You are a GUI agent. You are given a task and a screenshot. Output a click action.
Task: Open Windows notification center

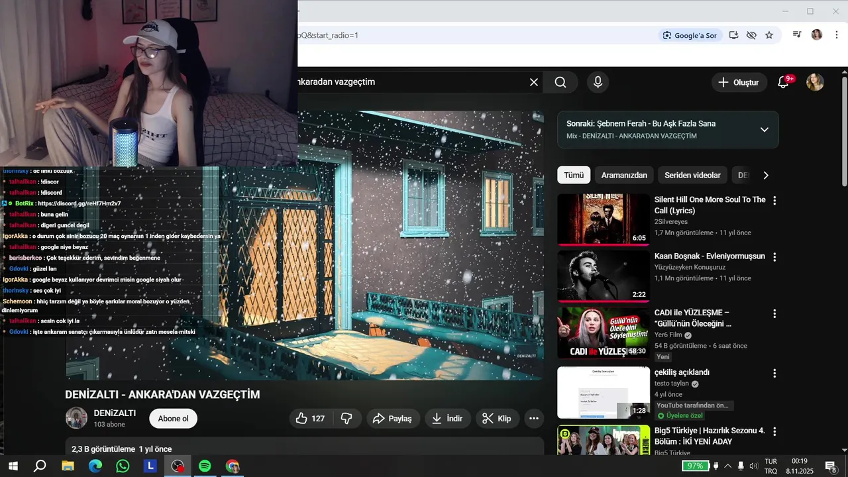coord(831,466)
